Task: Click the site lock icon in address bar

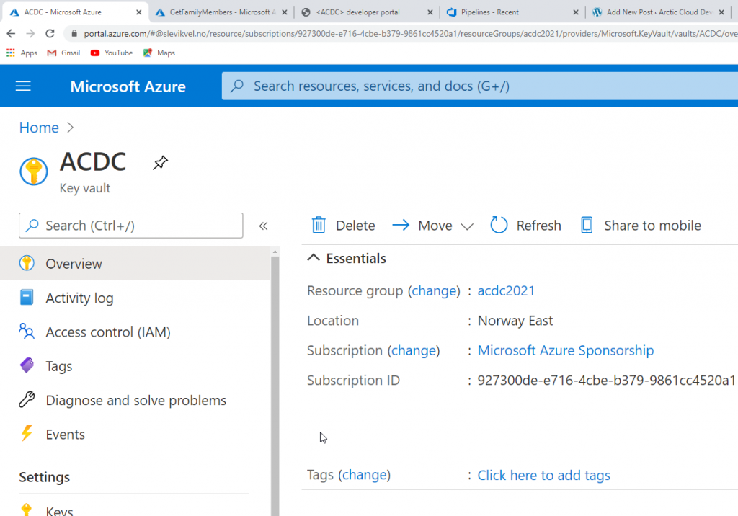Action: [74, 34]
